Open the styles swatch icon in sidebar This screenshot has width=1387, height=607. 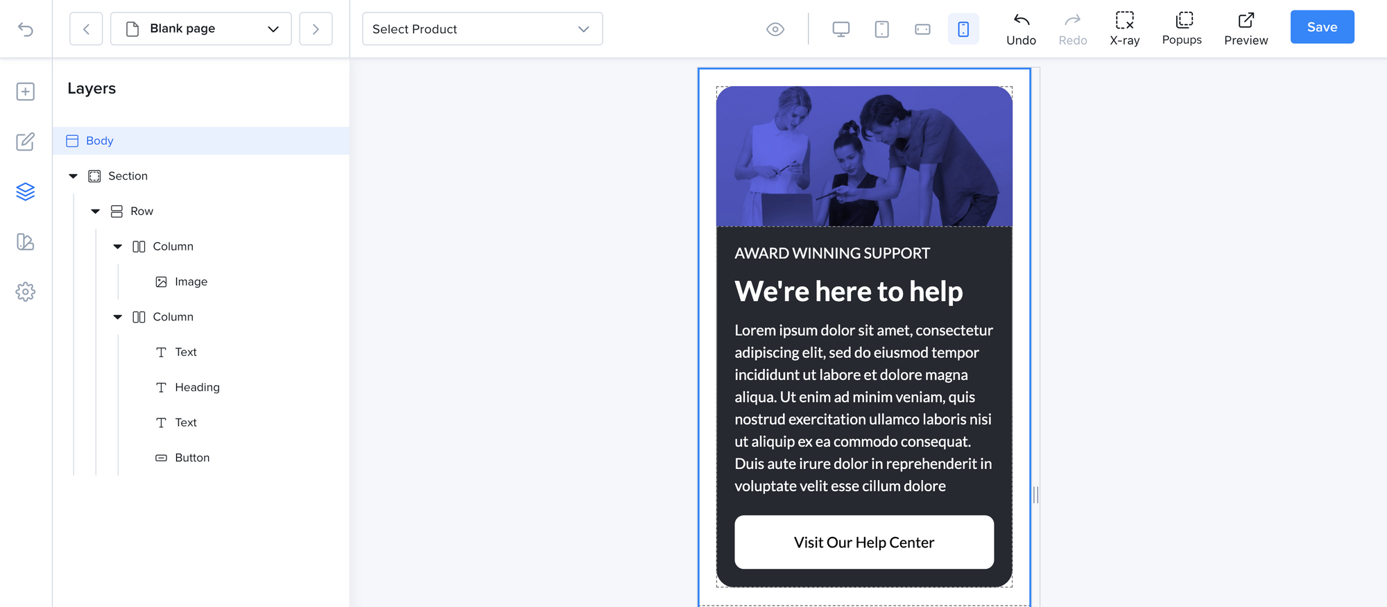point(26,241)
